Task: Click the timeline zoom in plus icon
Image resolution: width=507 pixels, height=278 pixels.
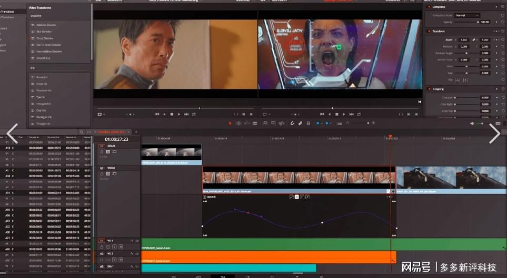Action: 373,123
